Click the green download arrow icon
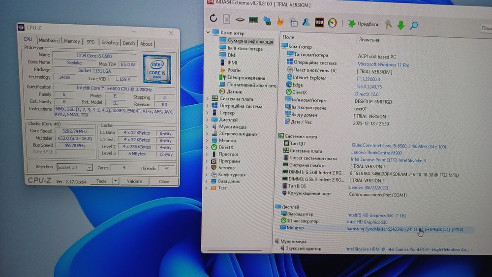The image size is (492, 277). [400, 25]
